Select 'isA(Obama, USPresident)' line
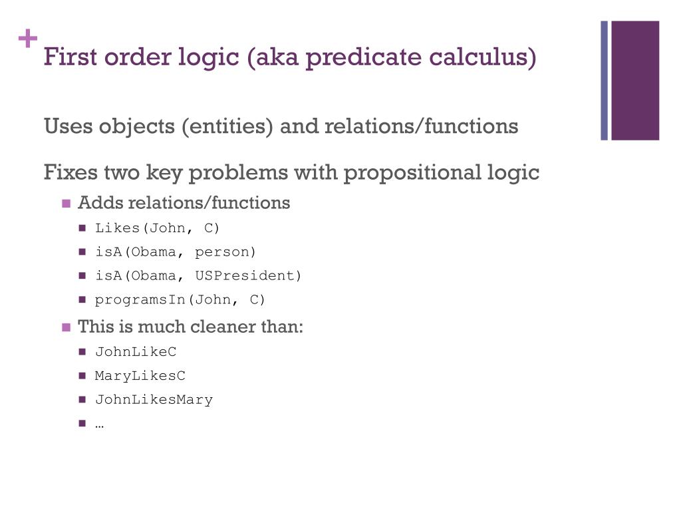This screenshot has height=511, width=681. 198,276
